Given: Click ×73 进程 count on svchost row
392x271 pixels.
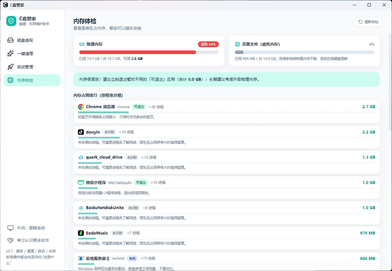Looking at the screenshot, I should 148,258.
